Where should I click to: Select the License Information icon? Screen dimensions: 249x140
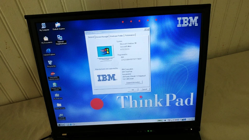(61, 117)
